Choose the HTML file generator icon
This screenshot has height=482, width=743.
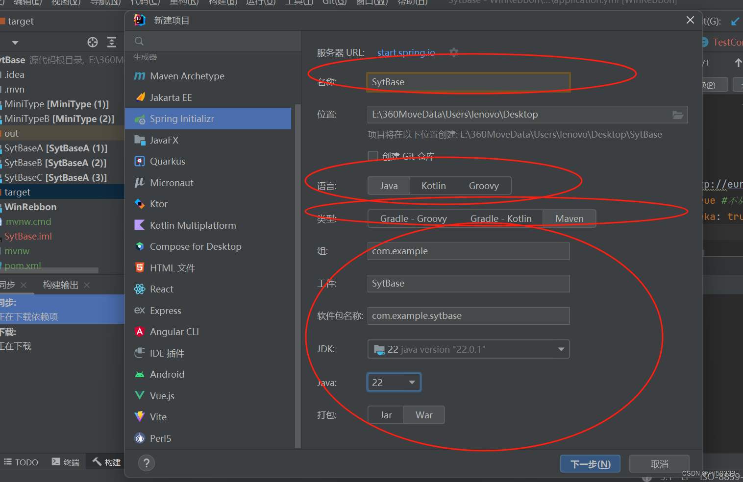(140, 267)
